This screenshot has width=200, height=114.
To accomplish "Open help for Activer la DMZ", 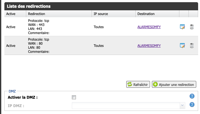I will click(192, 96).
